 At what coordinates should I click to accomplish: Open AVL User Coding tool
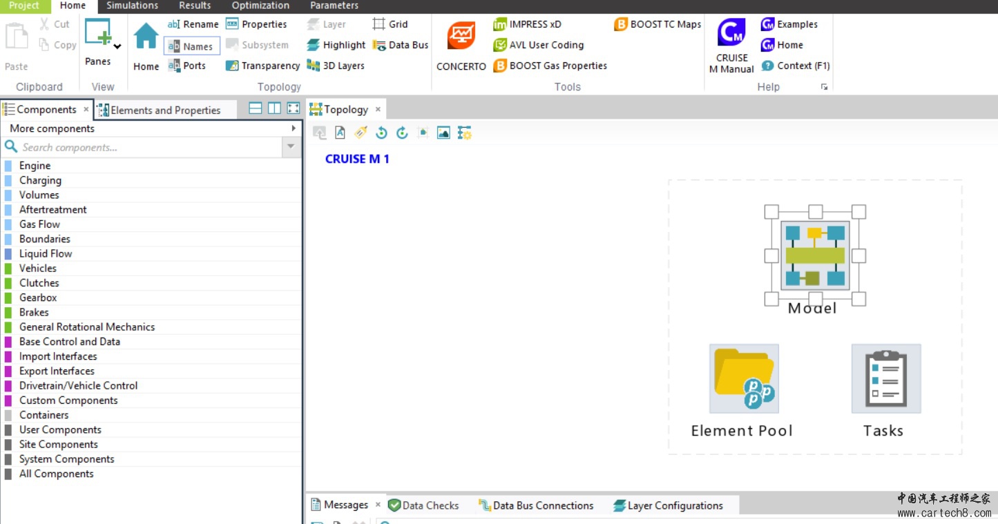click(x=538, y=45)
